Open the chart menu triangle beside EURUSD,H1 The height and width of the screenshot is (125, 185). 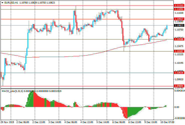2,3
